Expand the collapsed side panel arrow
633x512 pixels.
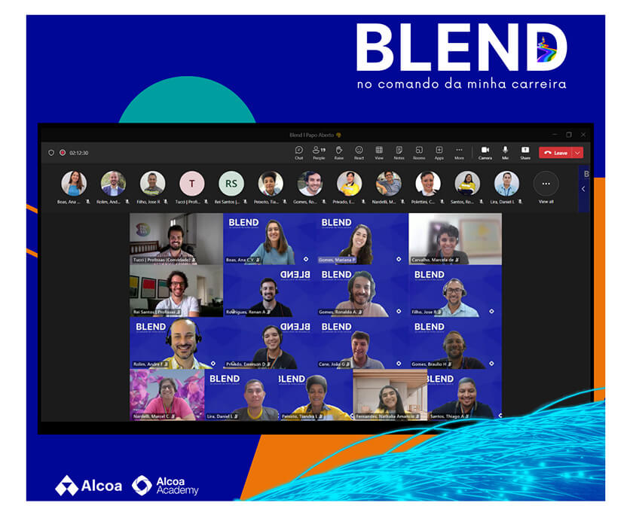click(583, 189)
